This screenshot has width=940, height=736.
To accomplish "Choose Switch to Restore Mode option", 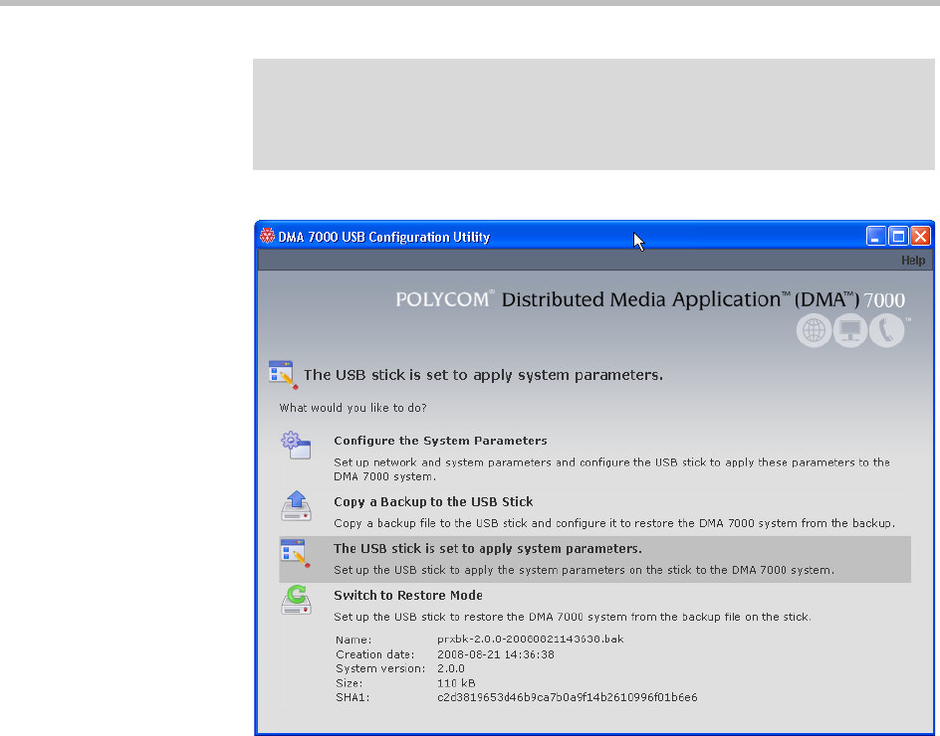I will [407, 596].
